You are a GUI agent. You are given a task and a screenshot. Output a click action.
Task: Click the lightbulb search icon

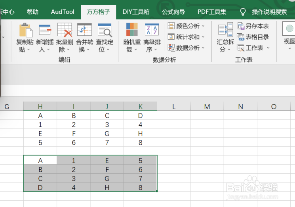coord(243,12)
